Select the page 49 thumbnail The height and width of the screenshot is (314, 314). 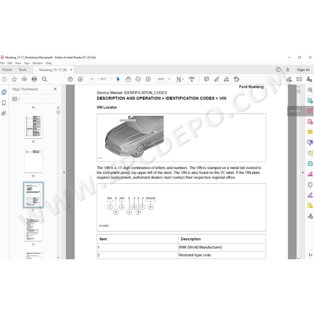(x=33, y=126)
